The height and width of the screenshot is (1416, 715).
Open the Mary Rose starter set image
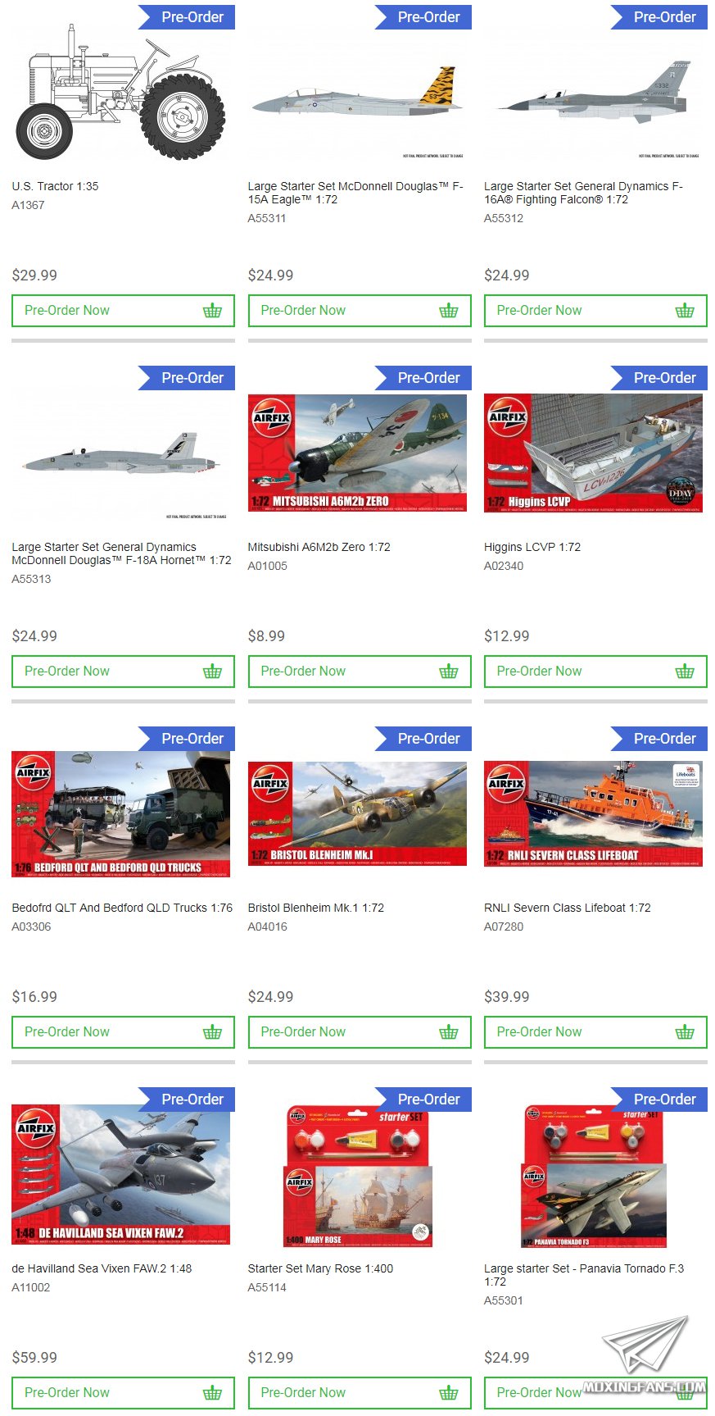[x=357, y=1176]
